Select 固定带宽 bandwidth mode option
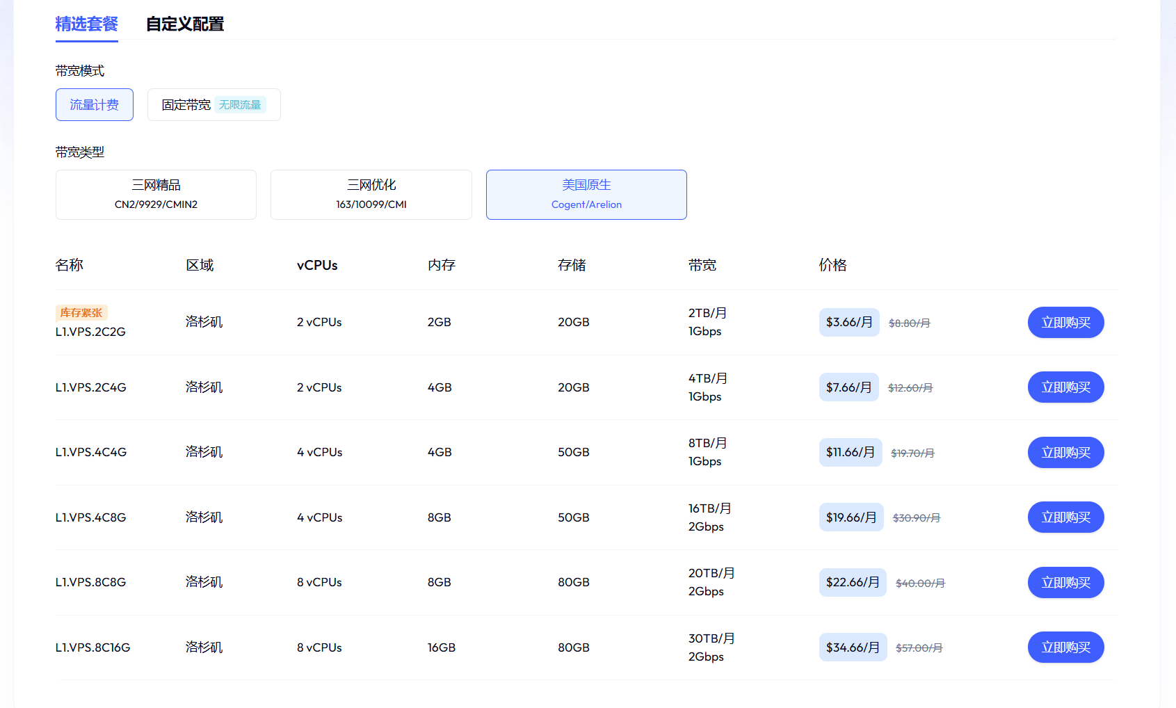The image size is (1176, 708). 186,105
